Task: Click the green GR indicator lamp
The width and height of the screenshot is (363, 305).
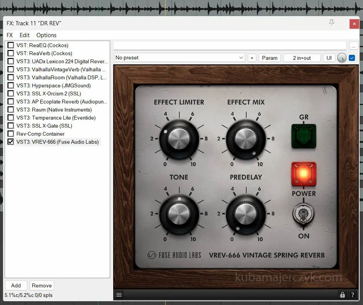Action: (x=304, y=136)
